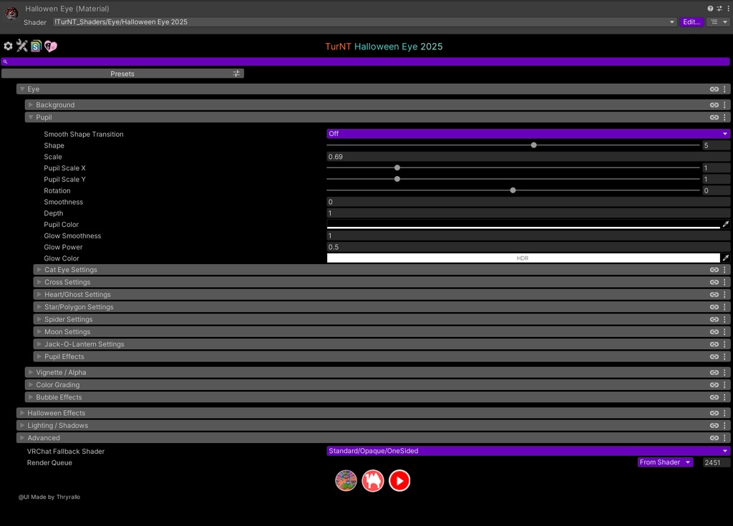
Task: Click the Pupil Scale Y slider handle
Action: pyautogui.click(x=397, y=179)
